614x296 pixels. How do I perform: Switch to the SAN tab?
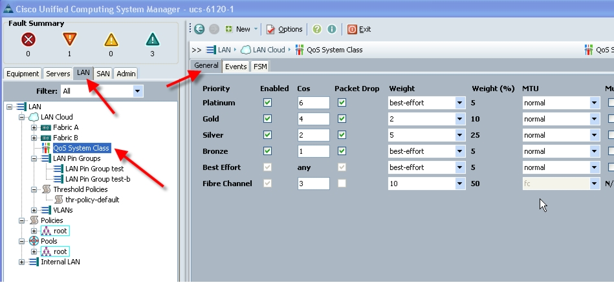coord(103,74)
